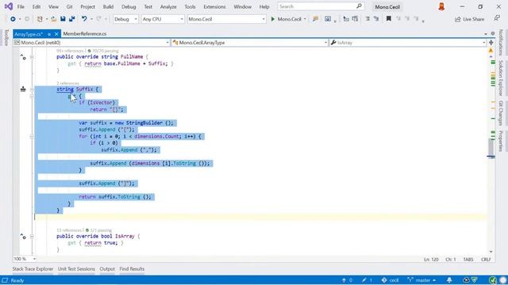The width and height of the screenshot is (508, 285).
Task: Collapse the for loop outline expander
Action: point(32,136)
